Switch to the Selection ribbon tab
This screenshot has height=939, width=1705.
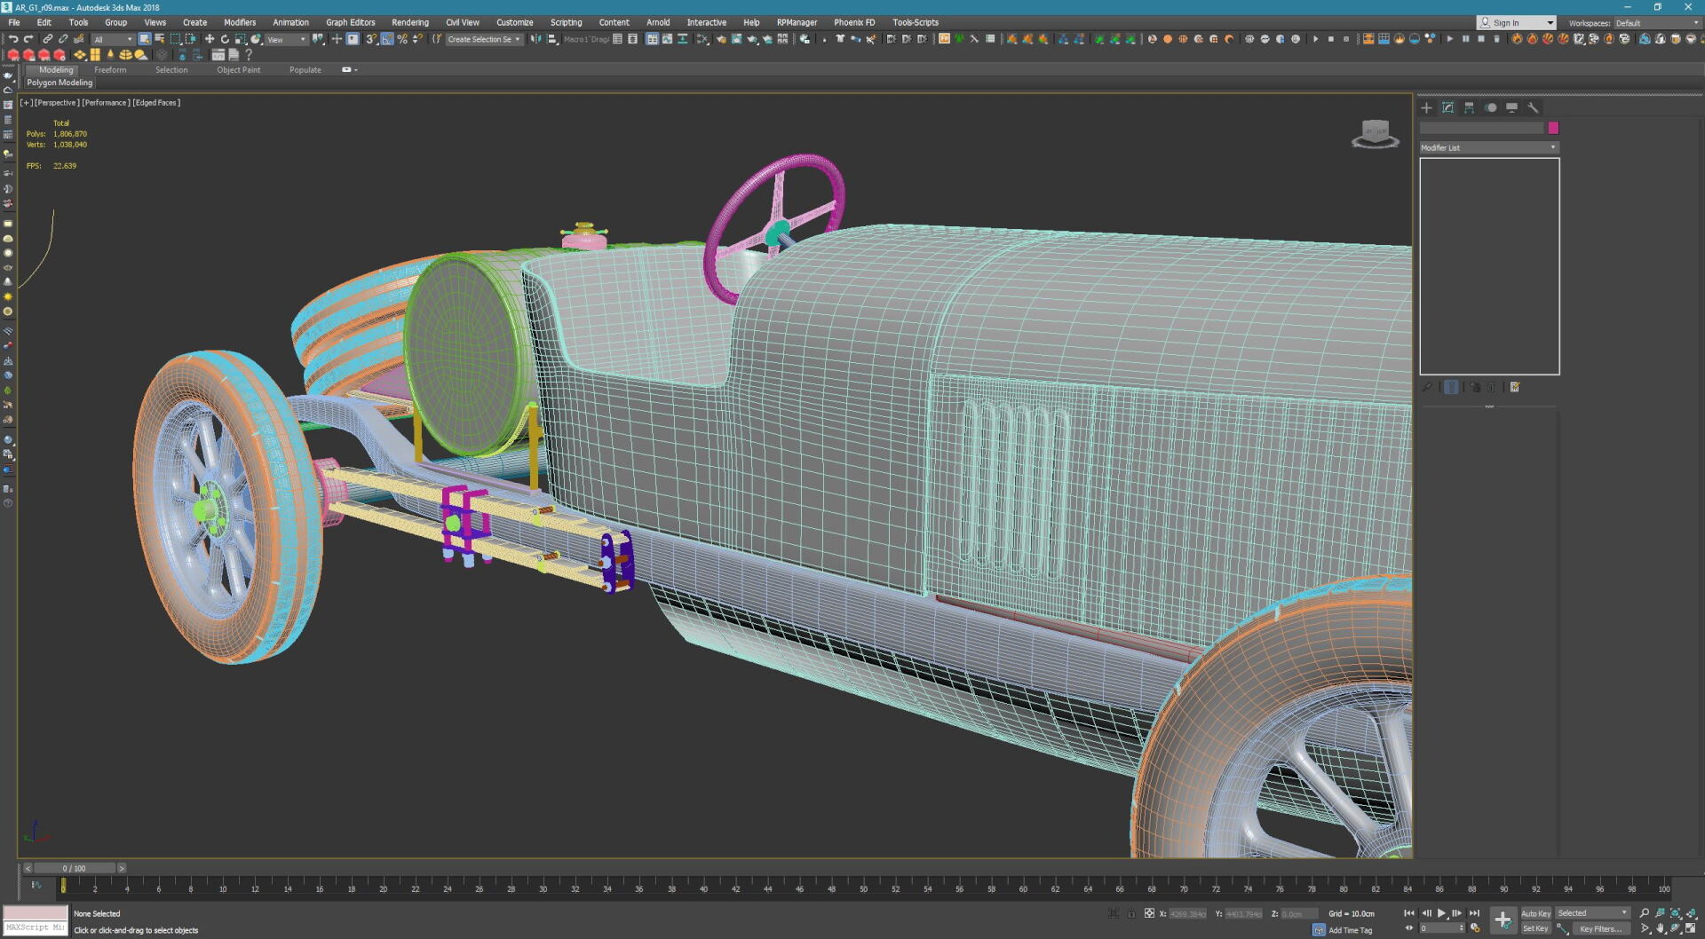pos(171,69)
